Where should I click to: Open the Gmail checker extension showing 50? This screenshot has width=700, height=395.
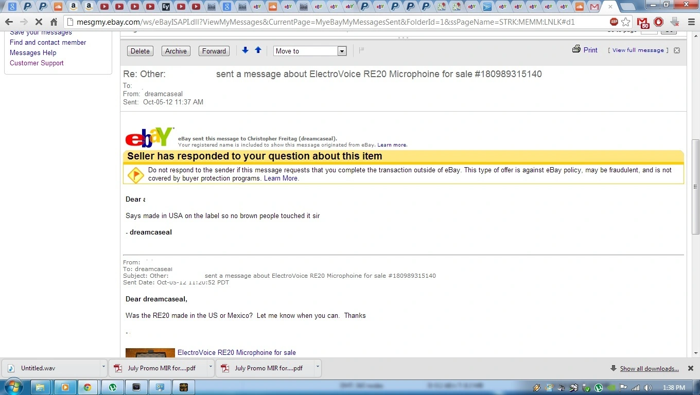pyautogui.click(x=642, y=23)
